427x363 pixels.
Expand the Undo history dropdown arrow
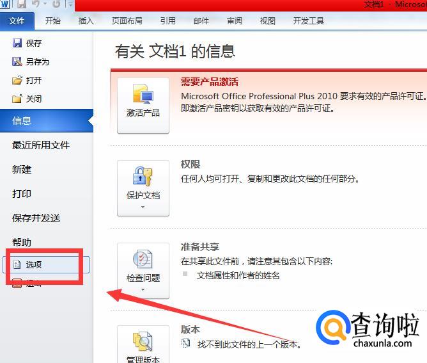tap(45, 4)
